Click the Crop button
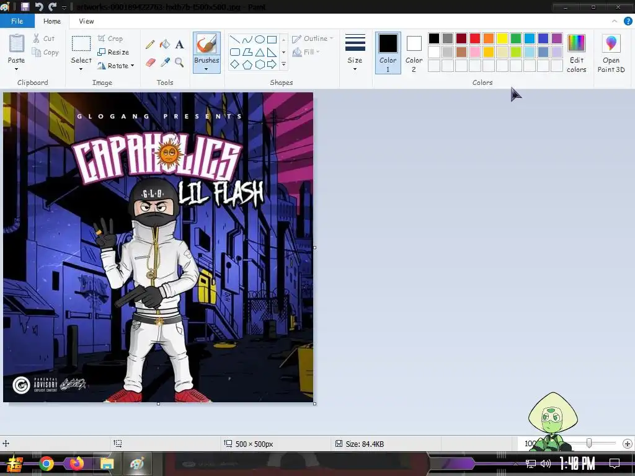 [x=110, y=38]
